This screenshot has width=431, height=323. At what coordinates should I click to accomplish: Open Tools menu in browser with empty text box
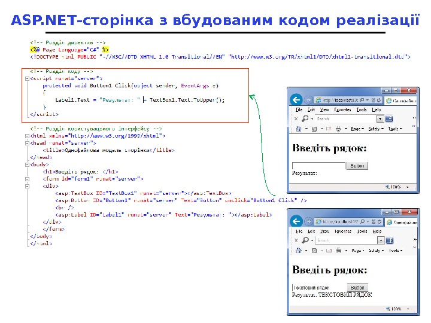point(362,109)
